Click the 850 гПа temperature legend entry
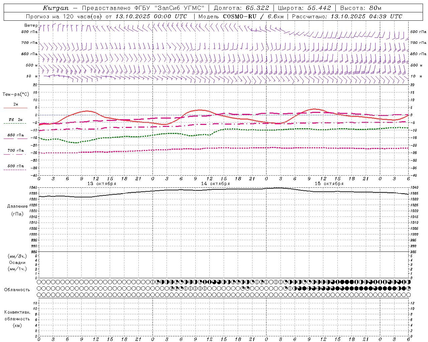 pyautogui.click(x=16, y=135)
